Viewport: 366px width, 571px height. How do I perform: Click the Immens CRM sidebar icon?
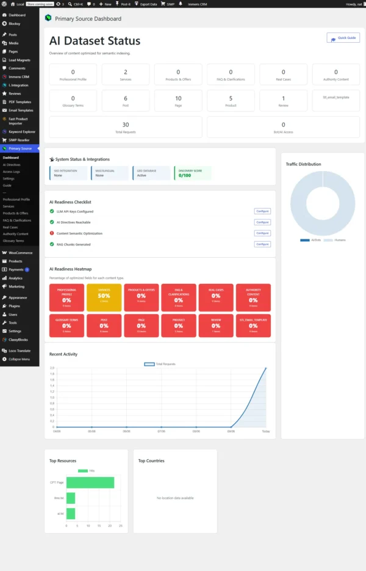(4, 77)
